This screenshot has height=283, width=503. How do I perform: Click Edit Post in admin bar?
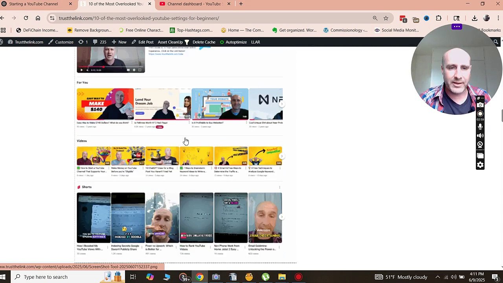(x=143, y=42)
